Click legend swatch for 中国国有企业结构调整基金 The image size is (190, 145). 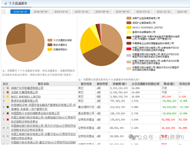(x=129, y=43)
